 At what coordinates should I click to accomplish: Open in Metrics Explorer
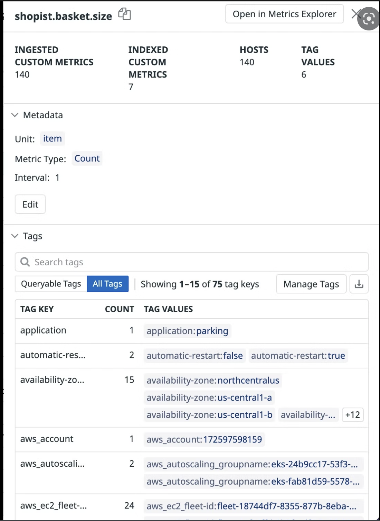click(x=284, y=14)
